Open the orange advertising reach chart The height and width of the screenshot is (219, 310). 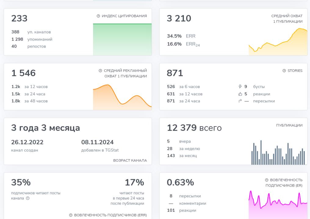point(122,97)
